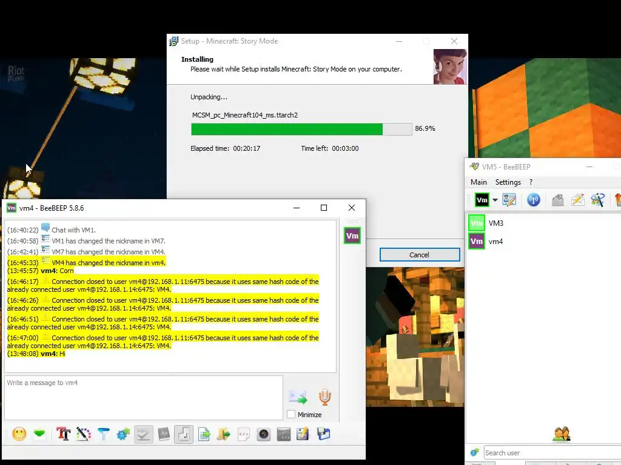The height and width of the screenshot is (465, 621).
Task: Cancel the Minecraft: Story Mode installation
Action: pyautogui.click(x=420, y=255)
